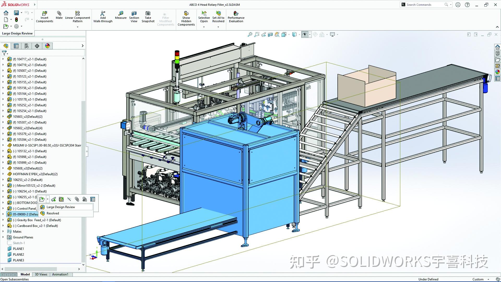Click the Zoom to Area magnifier icon
Viewport: 501px width, 282px height.
click(x=257, y=34)
